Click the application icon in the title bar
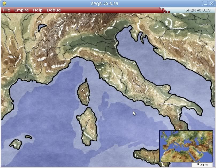Image resolution: width=216 pixels, height=168 pixels. [x=4, y=3]
